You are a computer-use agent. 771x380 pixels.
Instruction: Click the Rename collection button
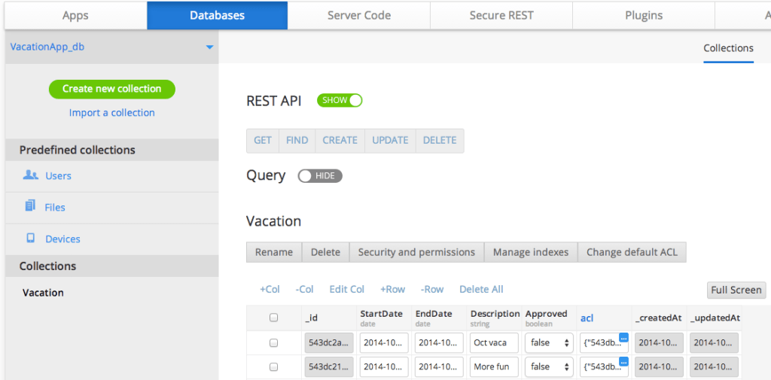click(x=274, y=252)
